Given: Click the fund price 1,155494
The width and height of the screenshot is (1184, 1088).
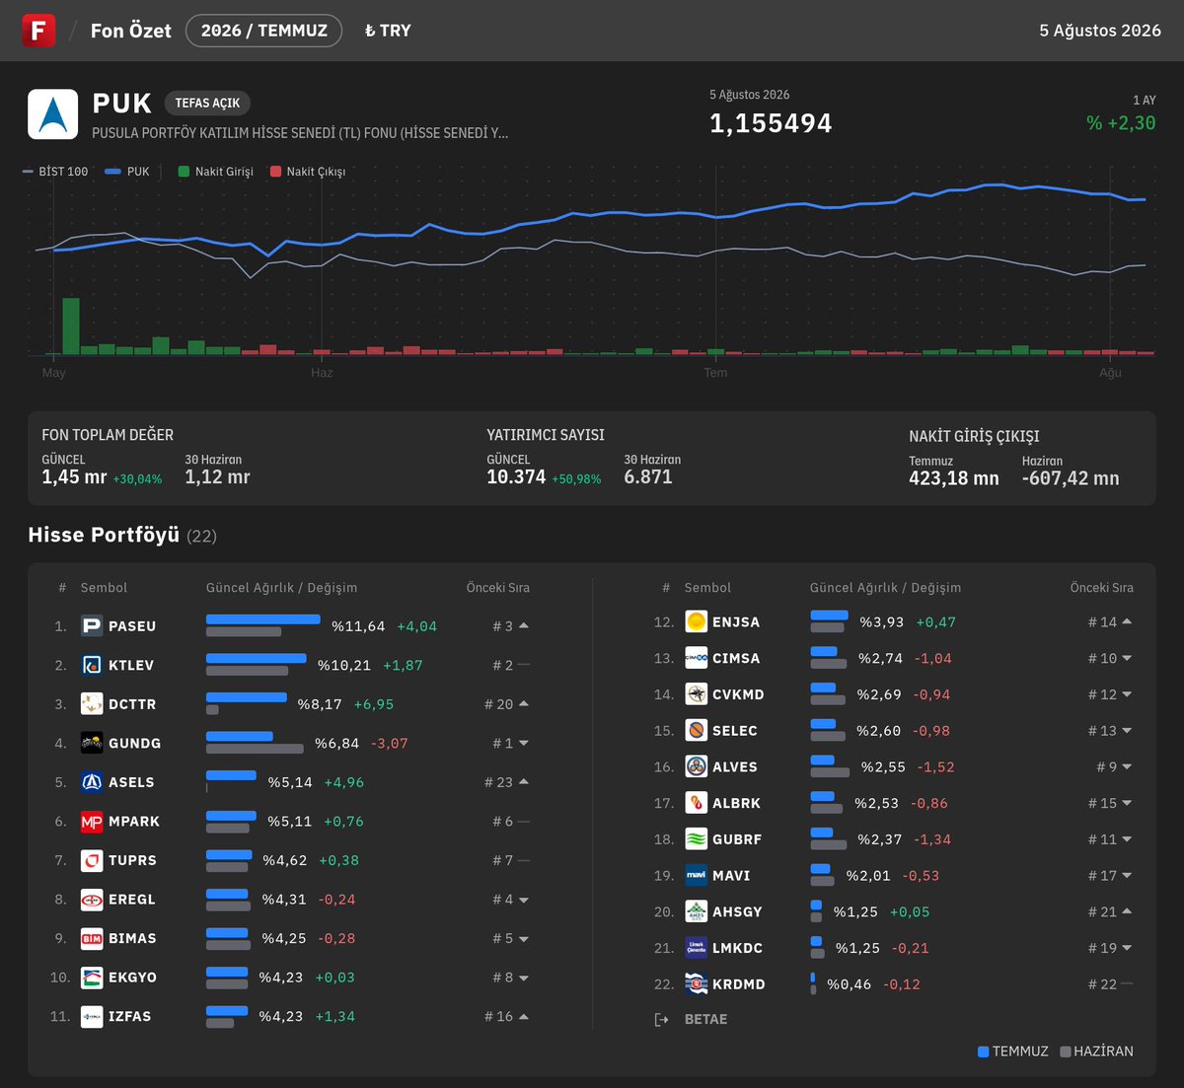Looking at the screenshot, I should pos(771,123).
